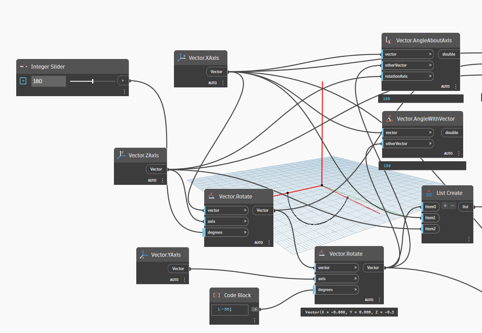Screen dimensions: 482x333
Task: Click the Vector output port of Vector.ZAxis
Action: click(x=156, y=169)
